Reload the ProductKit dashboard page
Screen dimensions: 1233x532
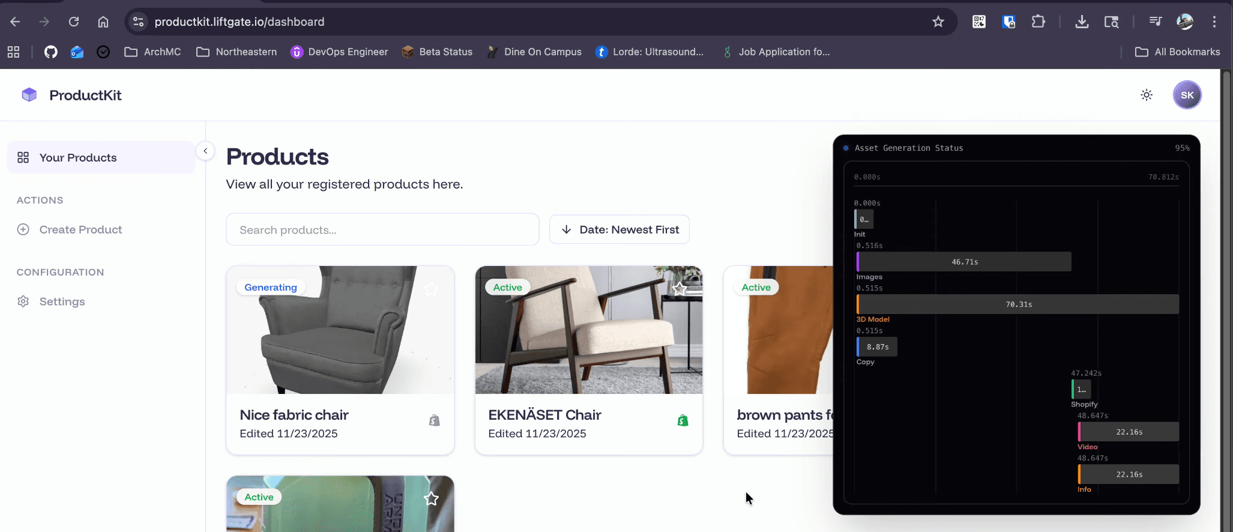pos(74,22)
